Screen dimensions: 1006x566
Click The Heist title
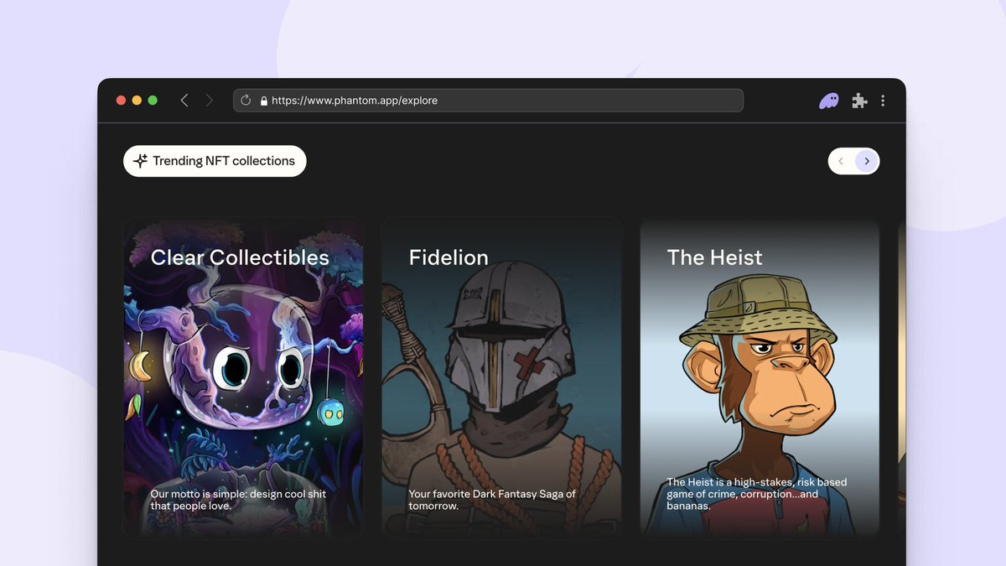(715, 257)
